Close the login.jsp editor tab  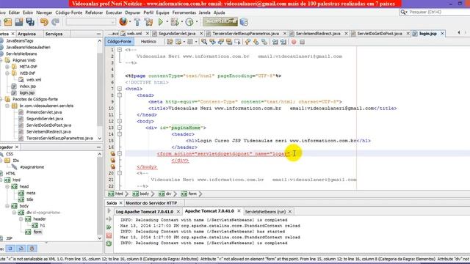click(x=442, y=34)
